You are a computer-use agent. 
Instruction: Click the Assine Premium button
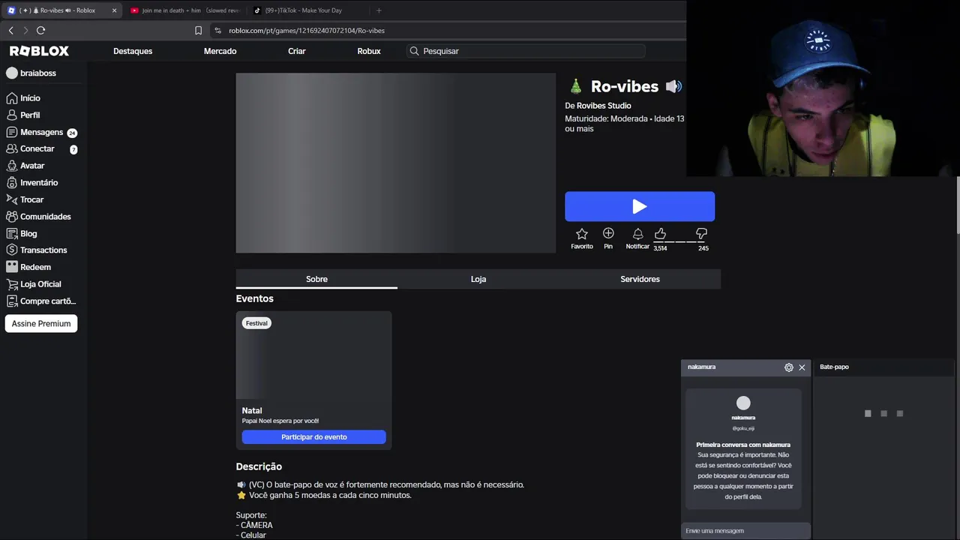click(41, 324)
